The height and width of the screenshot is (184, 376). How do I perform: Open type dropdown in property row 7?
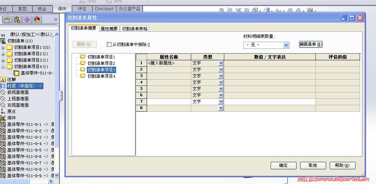221,102
